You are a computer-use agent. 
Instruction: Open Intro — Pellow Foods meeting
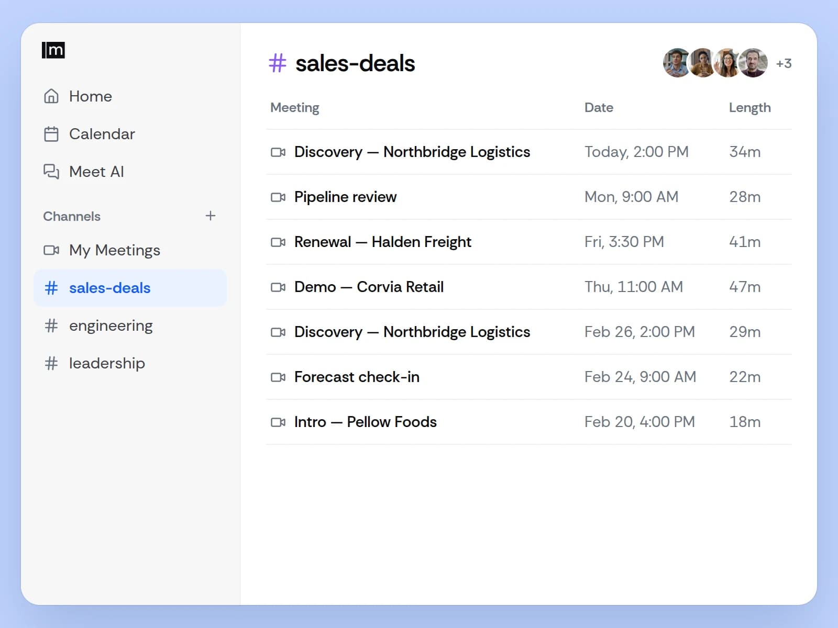pos(529,422)
